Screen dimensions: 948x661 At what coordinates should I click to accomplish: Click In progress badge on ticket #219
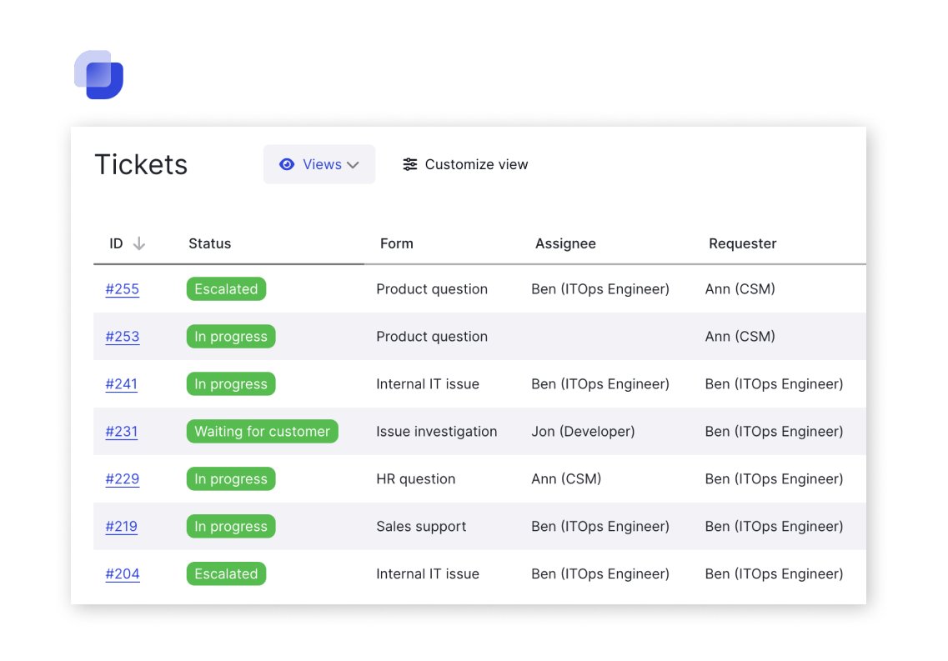tap(231, 526)
